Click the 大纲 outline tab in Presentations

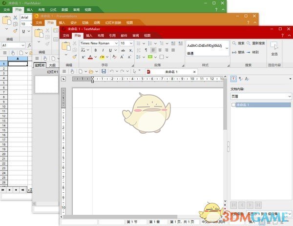tap(52, 65)
